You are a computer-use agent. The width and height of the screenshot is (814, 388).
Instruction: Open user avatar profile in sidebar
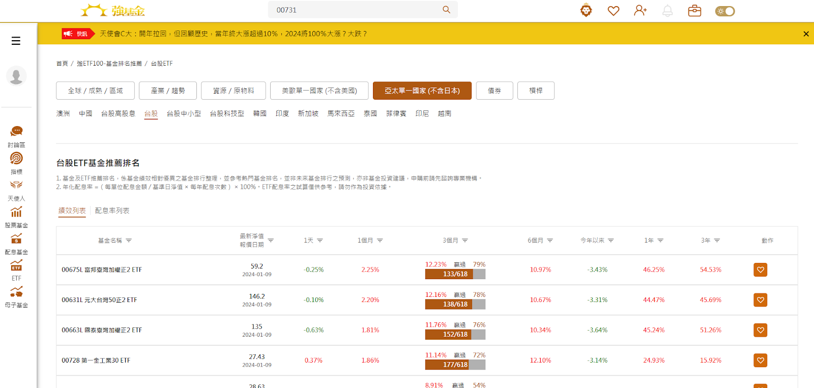pos(16,76)
